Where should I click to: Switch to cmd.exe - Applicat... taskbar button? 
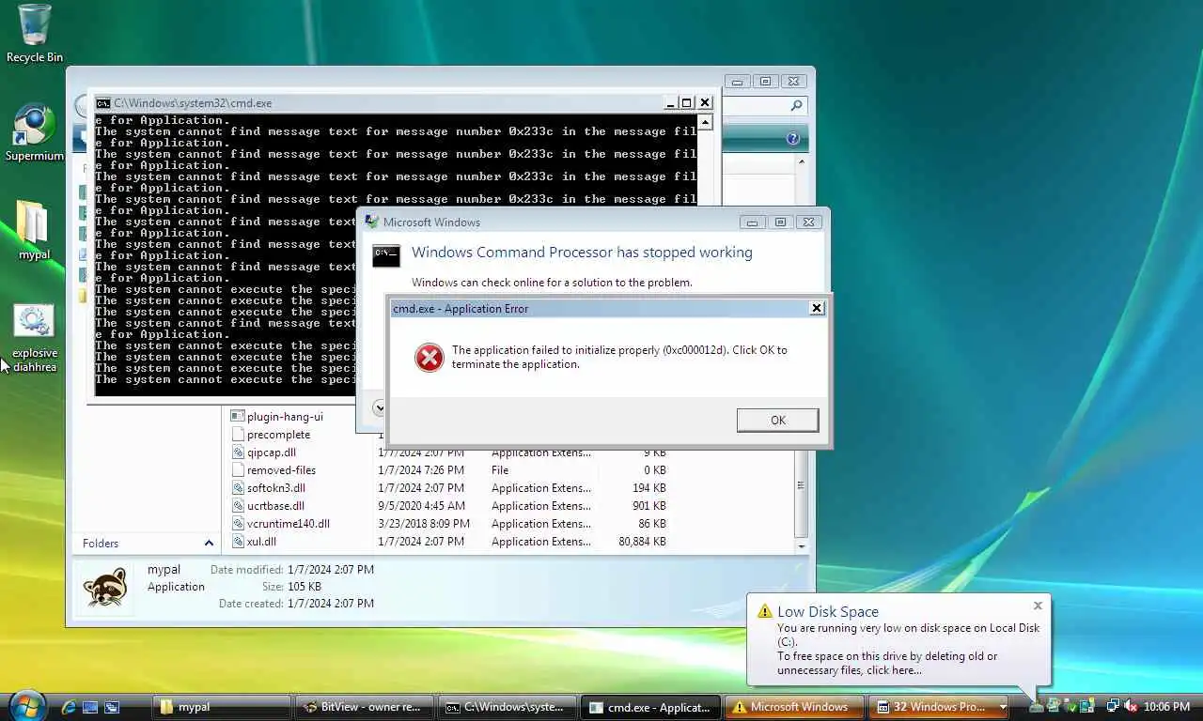click(651, 707)
